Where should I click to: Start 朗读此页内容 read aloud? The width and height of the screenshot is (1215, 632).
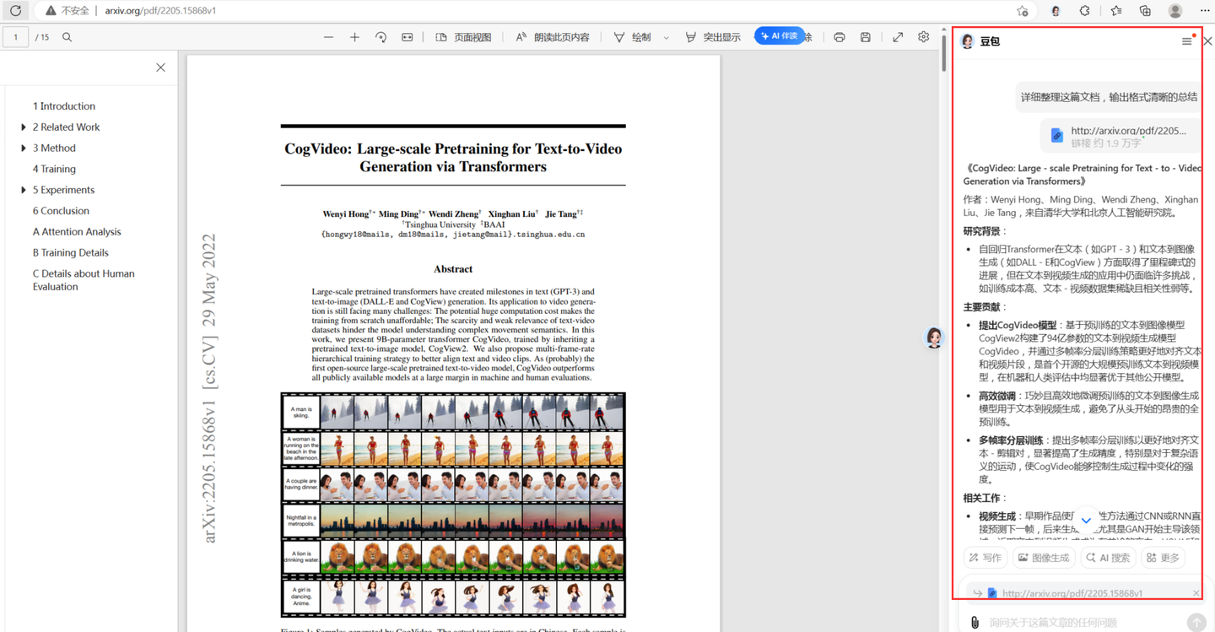[553, 37]
